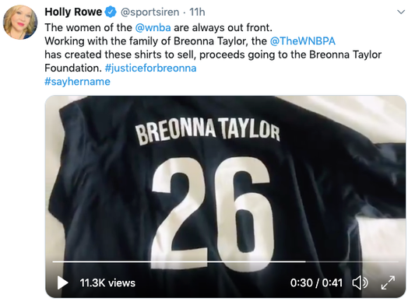Play the video with the play button

click(62, 282)
